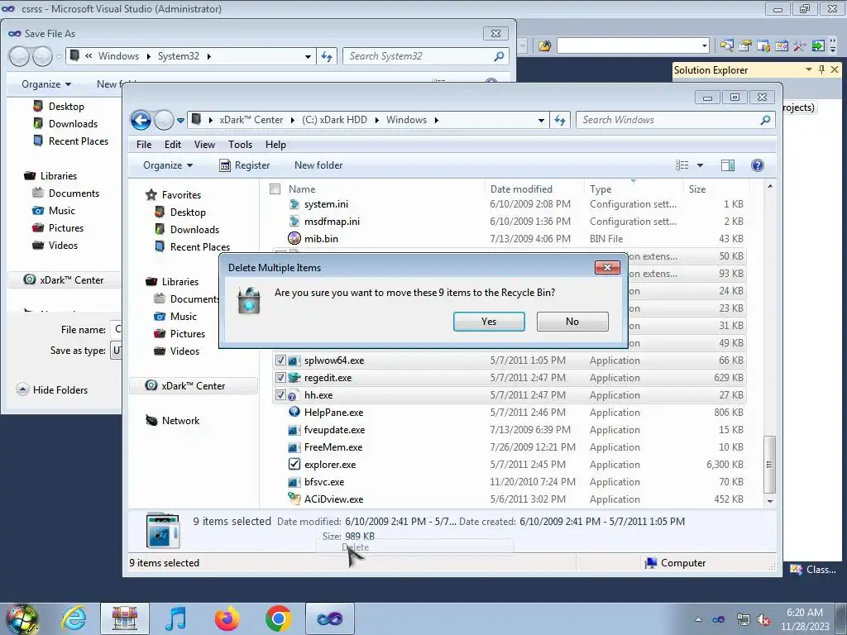Uncheck the hh.exe checkbox
847x635 pixels.
click(x=280, y=394)
